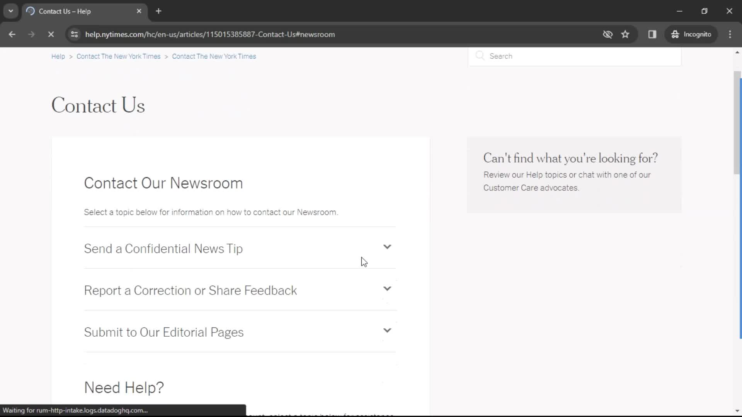This screenshot has width=742, height=417.
Task: Click the browser menu three-dots icon
Action: pyautogui.click(x=733, y=34)
